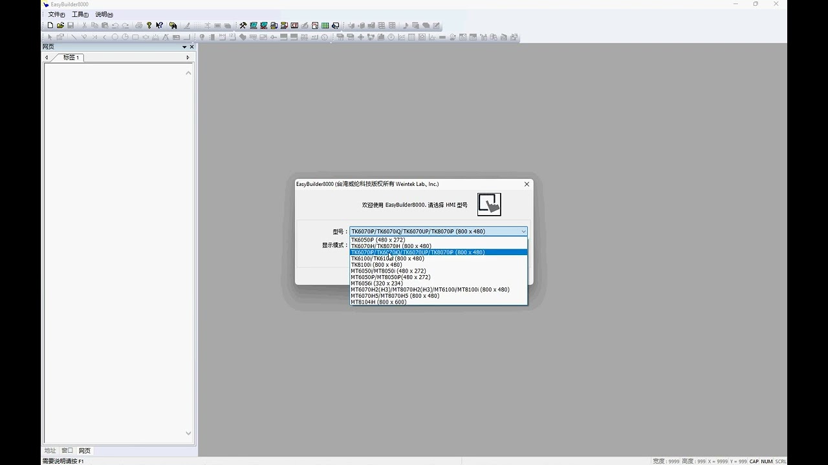Switch to the 地址 bottom tab
This screenshot has height=465, width=828.
[x=50, y=450]
